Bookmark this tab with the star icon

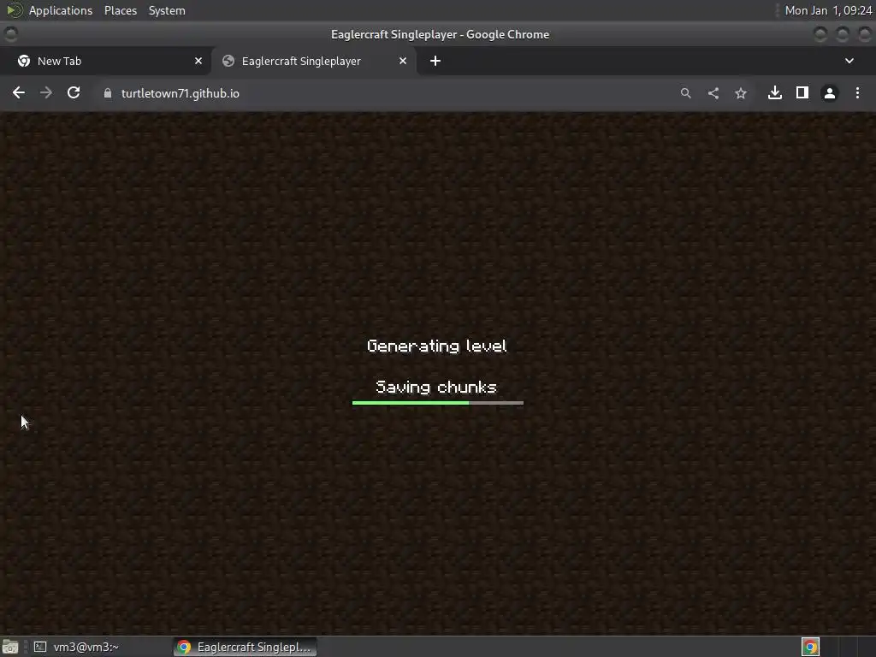coord(740,93)
